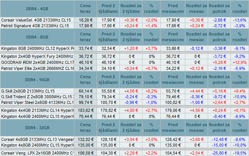Select current price 34,34 € cell
249x156 pixels.
pyautogui.click(x=85, y=68)
